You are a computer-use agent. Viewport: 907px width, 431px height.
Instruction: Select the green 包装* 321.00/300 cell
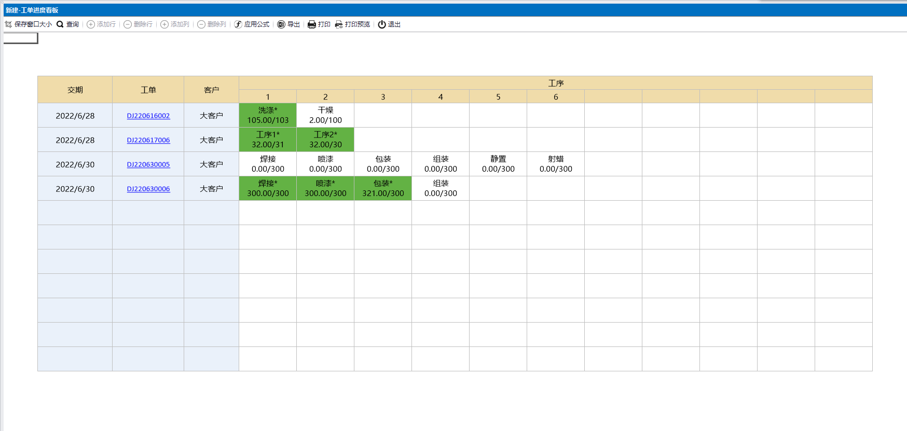click(x=383, y=188)
